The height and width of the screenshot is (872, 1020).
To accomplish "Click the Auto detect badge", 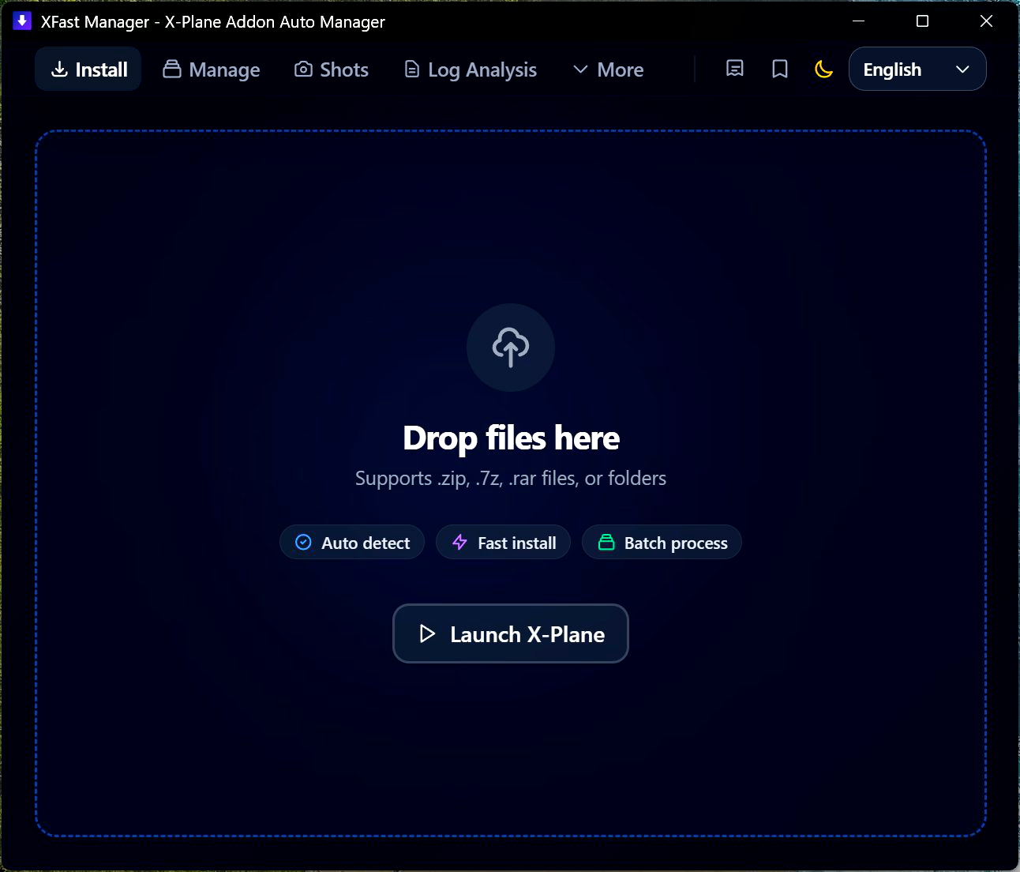I will point(352,543).
